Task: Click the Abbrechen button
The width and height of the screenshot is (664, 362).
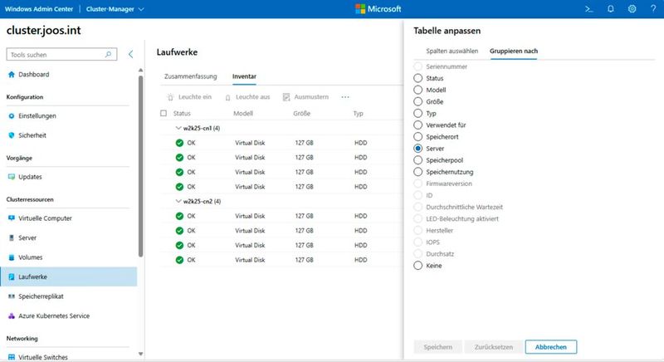Action: coord(551,347)
